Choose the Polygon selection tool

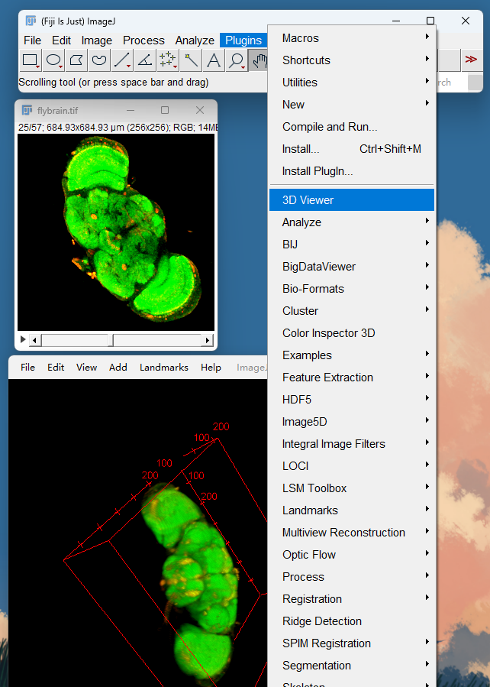pyautogui.click(x=76, y=60)
